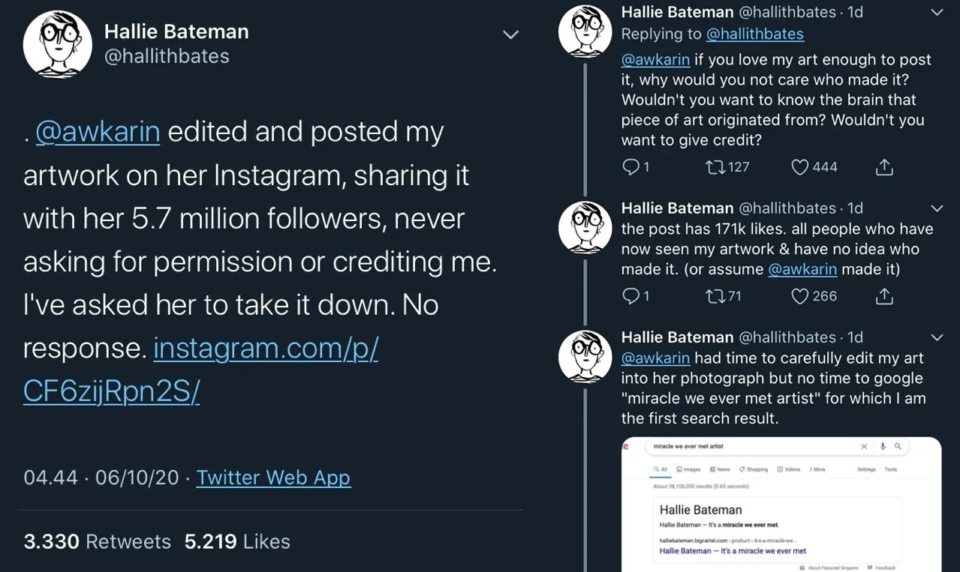The height and width of the screenshot is (572, 960).
Task: Open the instagram.com/p/ link in the main tweet
Action: 200,370
